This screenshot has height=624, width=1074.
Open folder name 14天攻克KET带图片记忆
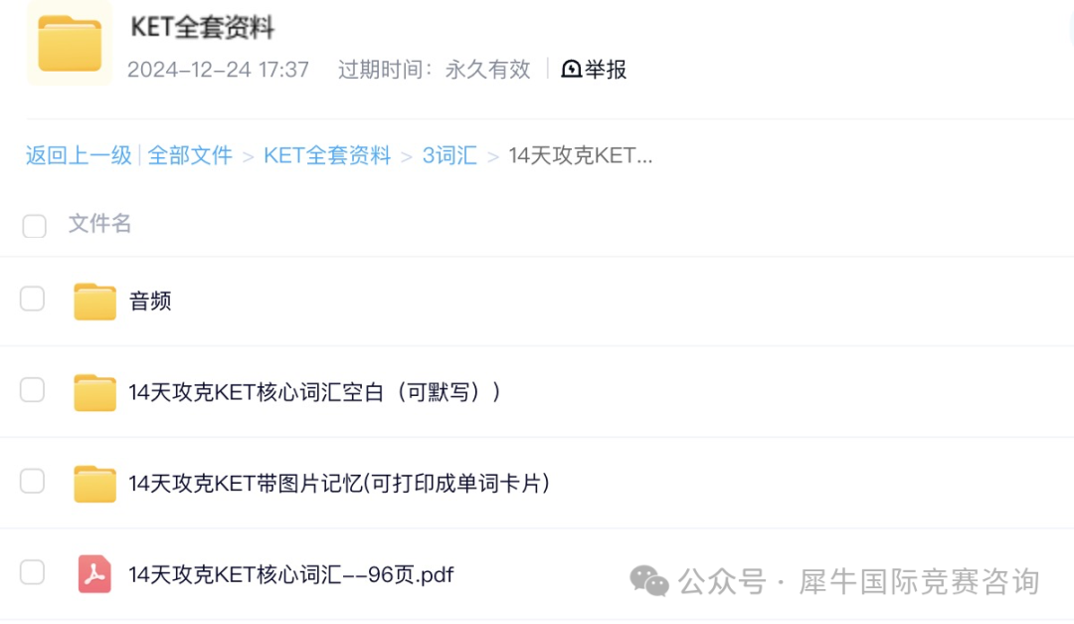point(339,484)
